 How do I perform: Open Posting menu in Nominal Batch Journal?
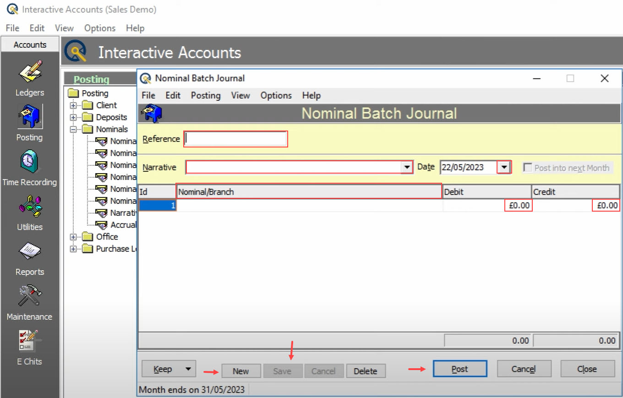[x=206, y=95]
